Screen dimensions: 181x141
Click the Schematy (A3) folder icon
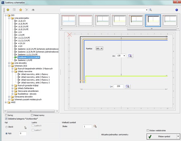(x=12, y=66)
